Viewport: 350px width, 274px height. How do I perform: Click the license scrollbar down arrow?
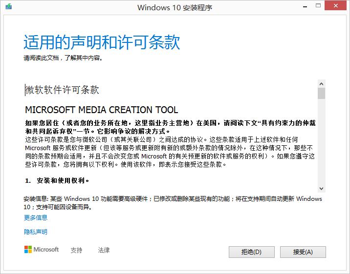tap(322, 189)
